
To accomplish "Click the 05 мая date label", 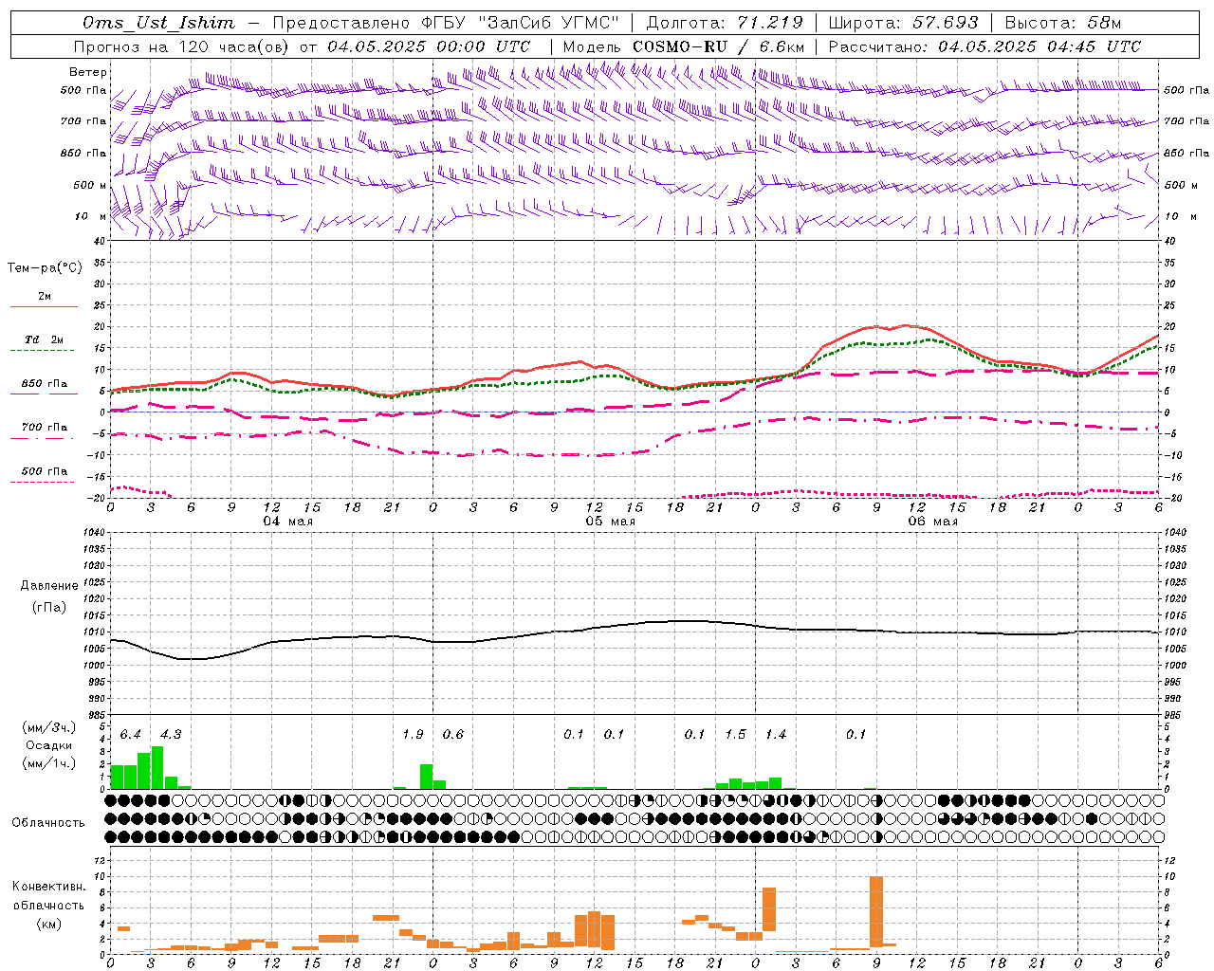I will (x=610, y=522).
